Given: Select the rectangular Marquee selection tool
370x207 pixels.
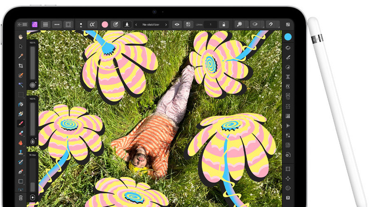Looking at the screenshot, I should click(21, 95).
